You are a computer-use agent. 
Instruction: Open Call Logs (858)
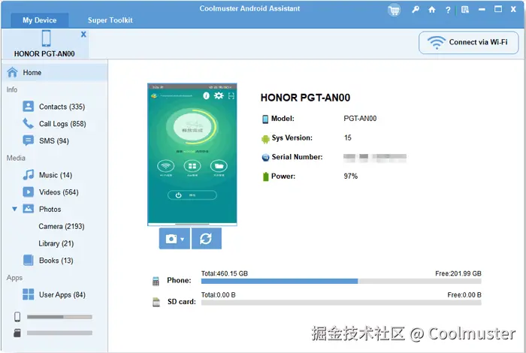(x=62, y=124)
